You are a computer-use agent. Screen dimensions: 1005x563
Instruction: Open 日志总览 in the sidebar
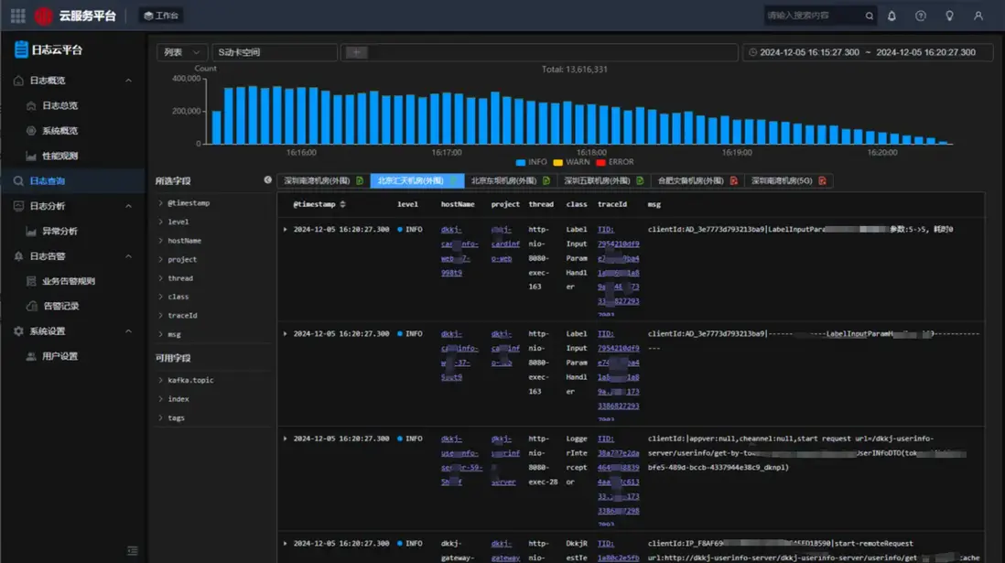[x=60, y=105]
